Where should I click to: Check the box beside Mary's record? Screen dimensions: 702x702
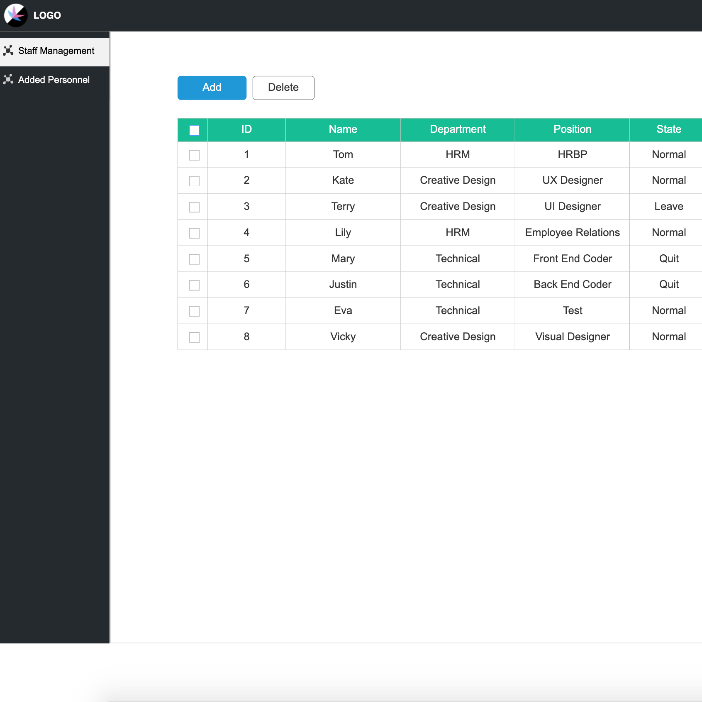pos(194,259)
